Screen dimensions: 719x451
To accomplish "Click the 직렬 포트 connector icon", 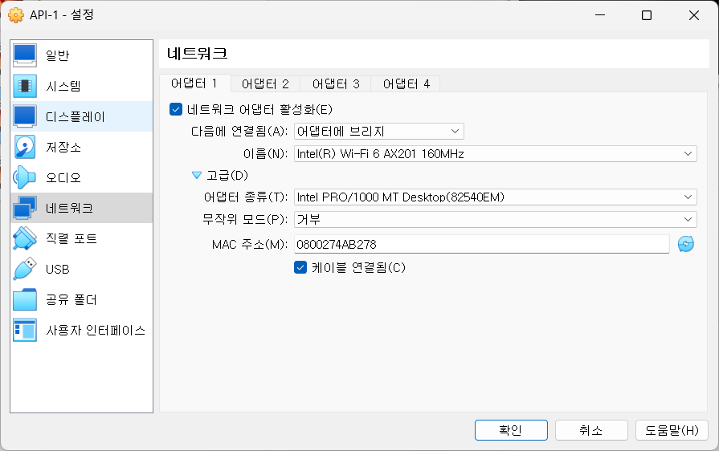I will pos(25,238).
